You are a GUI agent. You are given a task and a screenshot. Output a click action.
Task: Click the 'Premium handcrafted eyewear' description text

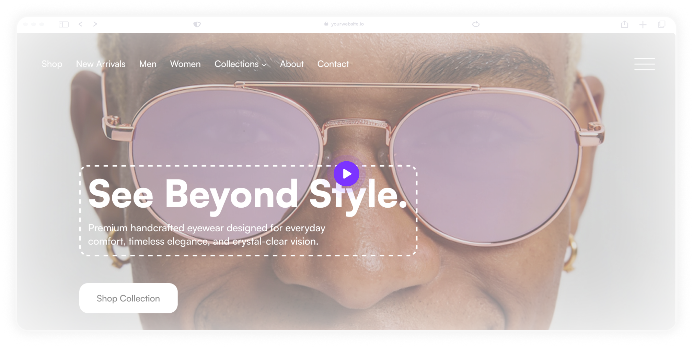coord(207,235)
